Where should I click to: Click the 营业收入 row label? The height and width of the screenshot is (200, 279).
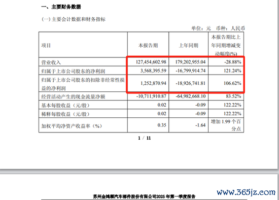tap(51, 62)
